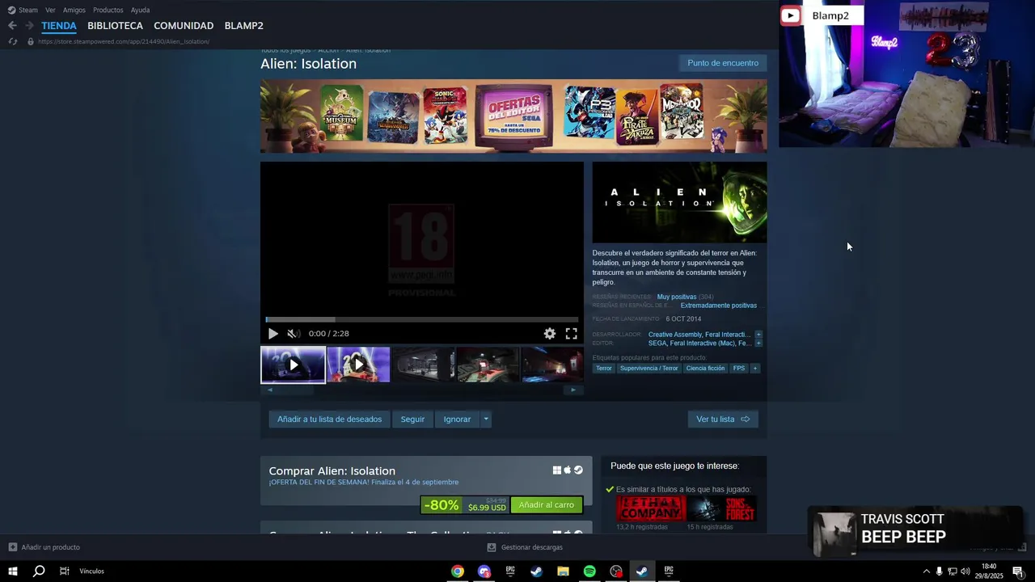Viewport: 1035px width, 582px height.
Task: Open the Windows notification center
Action: 1018,571
